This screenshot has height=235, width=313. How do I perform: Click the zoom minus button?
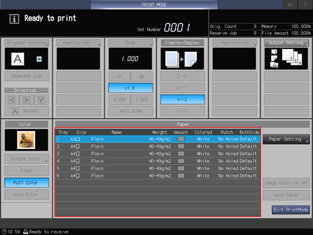click(x=119, y=77)
